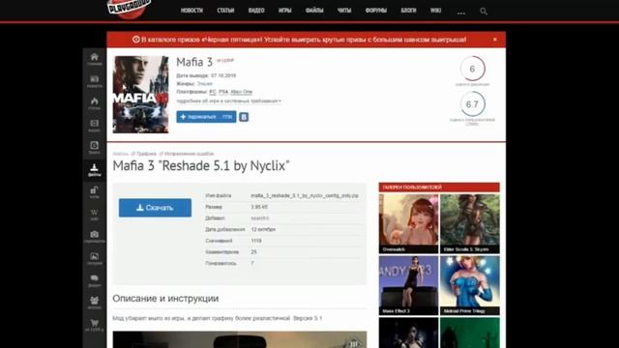Click the VK share button
The width and height of the screenshot is (619, 348).
pos(244,117)
